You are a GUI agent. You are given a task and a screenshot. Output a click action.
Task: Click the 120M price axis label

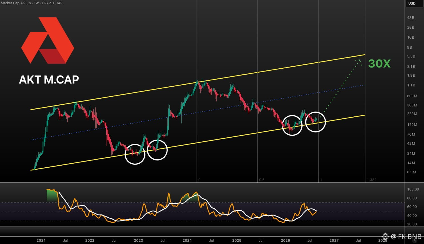tap(412, 125)
